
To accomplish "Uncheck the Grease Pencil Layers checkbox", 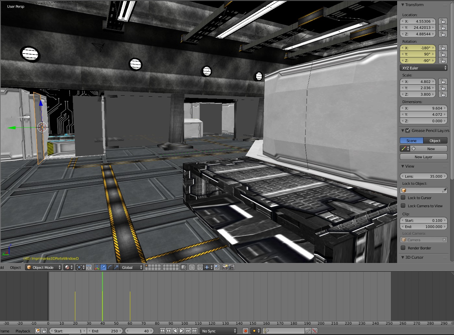I will point(408,130).
